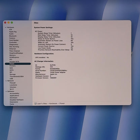
Task: Show Developer software info
Action: coord(13,98)
